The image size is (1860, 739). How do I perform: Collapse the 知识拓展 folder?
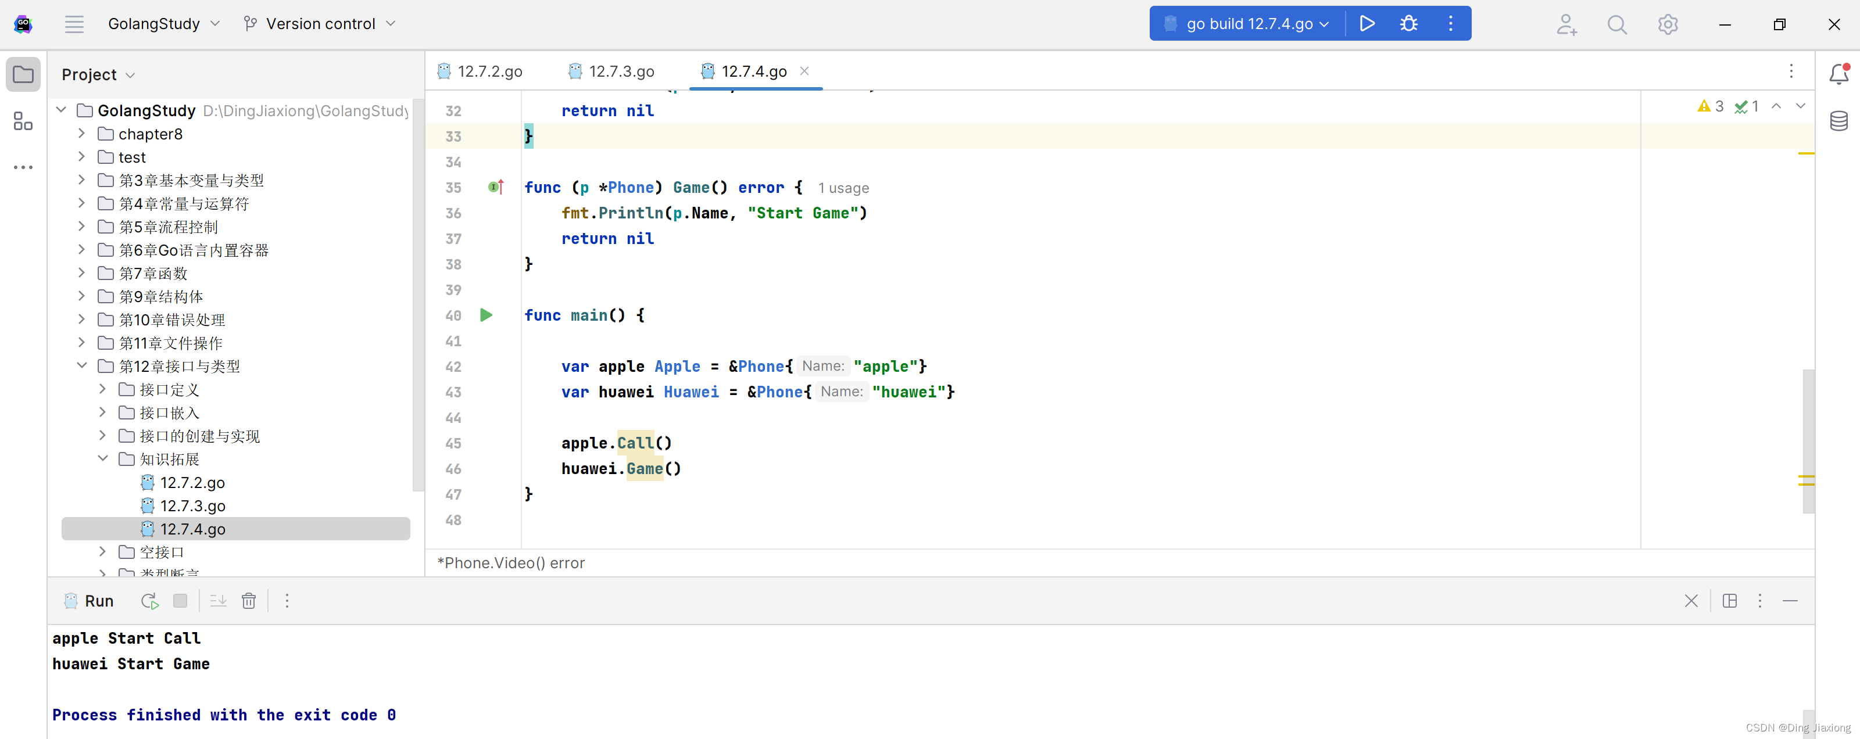click(102, 458)
